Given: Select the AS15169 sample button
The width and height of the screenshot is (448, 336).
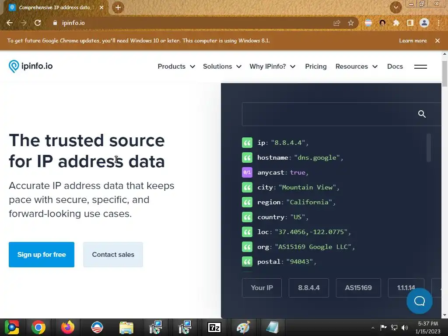Looking at the screenshot, I should (358, 288).
